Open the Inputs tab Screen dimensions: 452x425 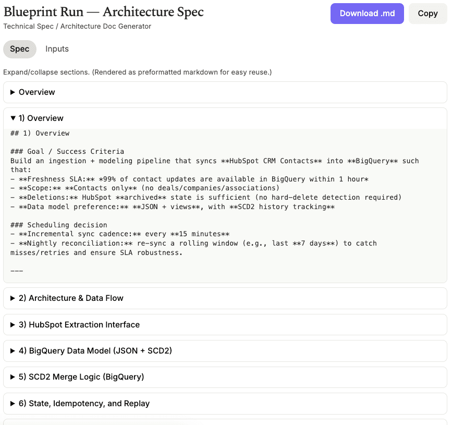57,49
